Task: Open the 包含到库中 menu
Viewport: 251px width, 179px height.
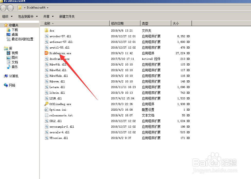Action: pyautogui.click(x=28, y=16)
